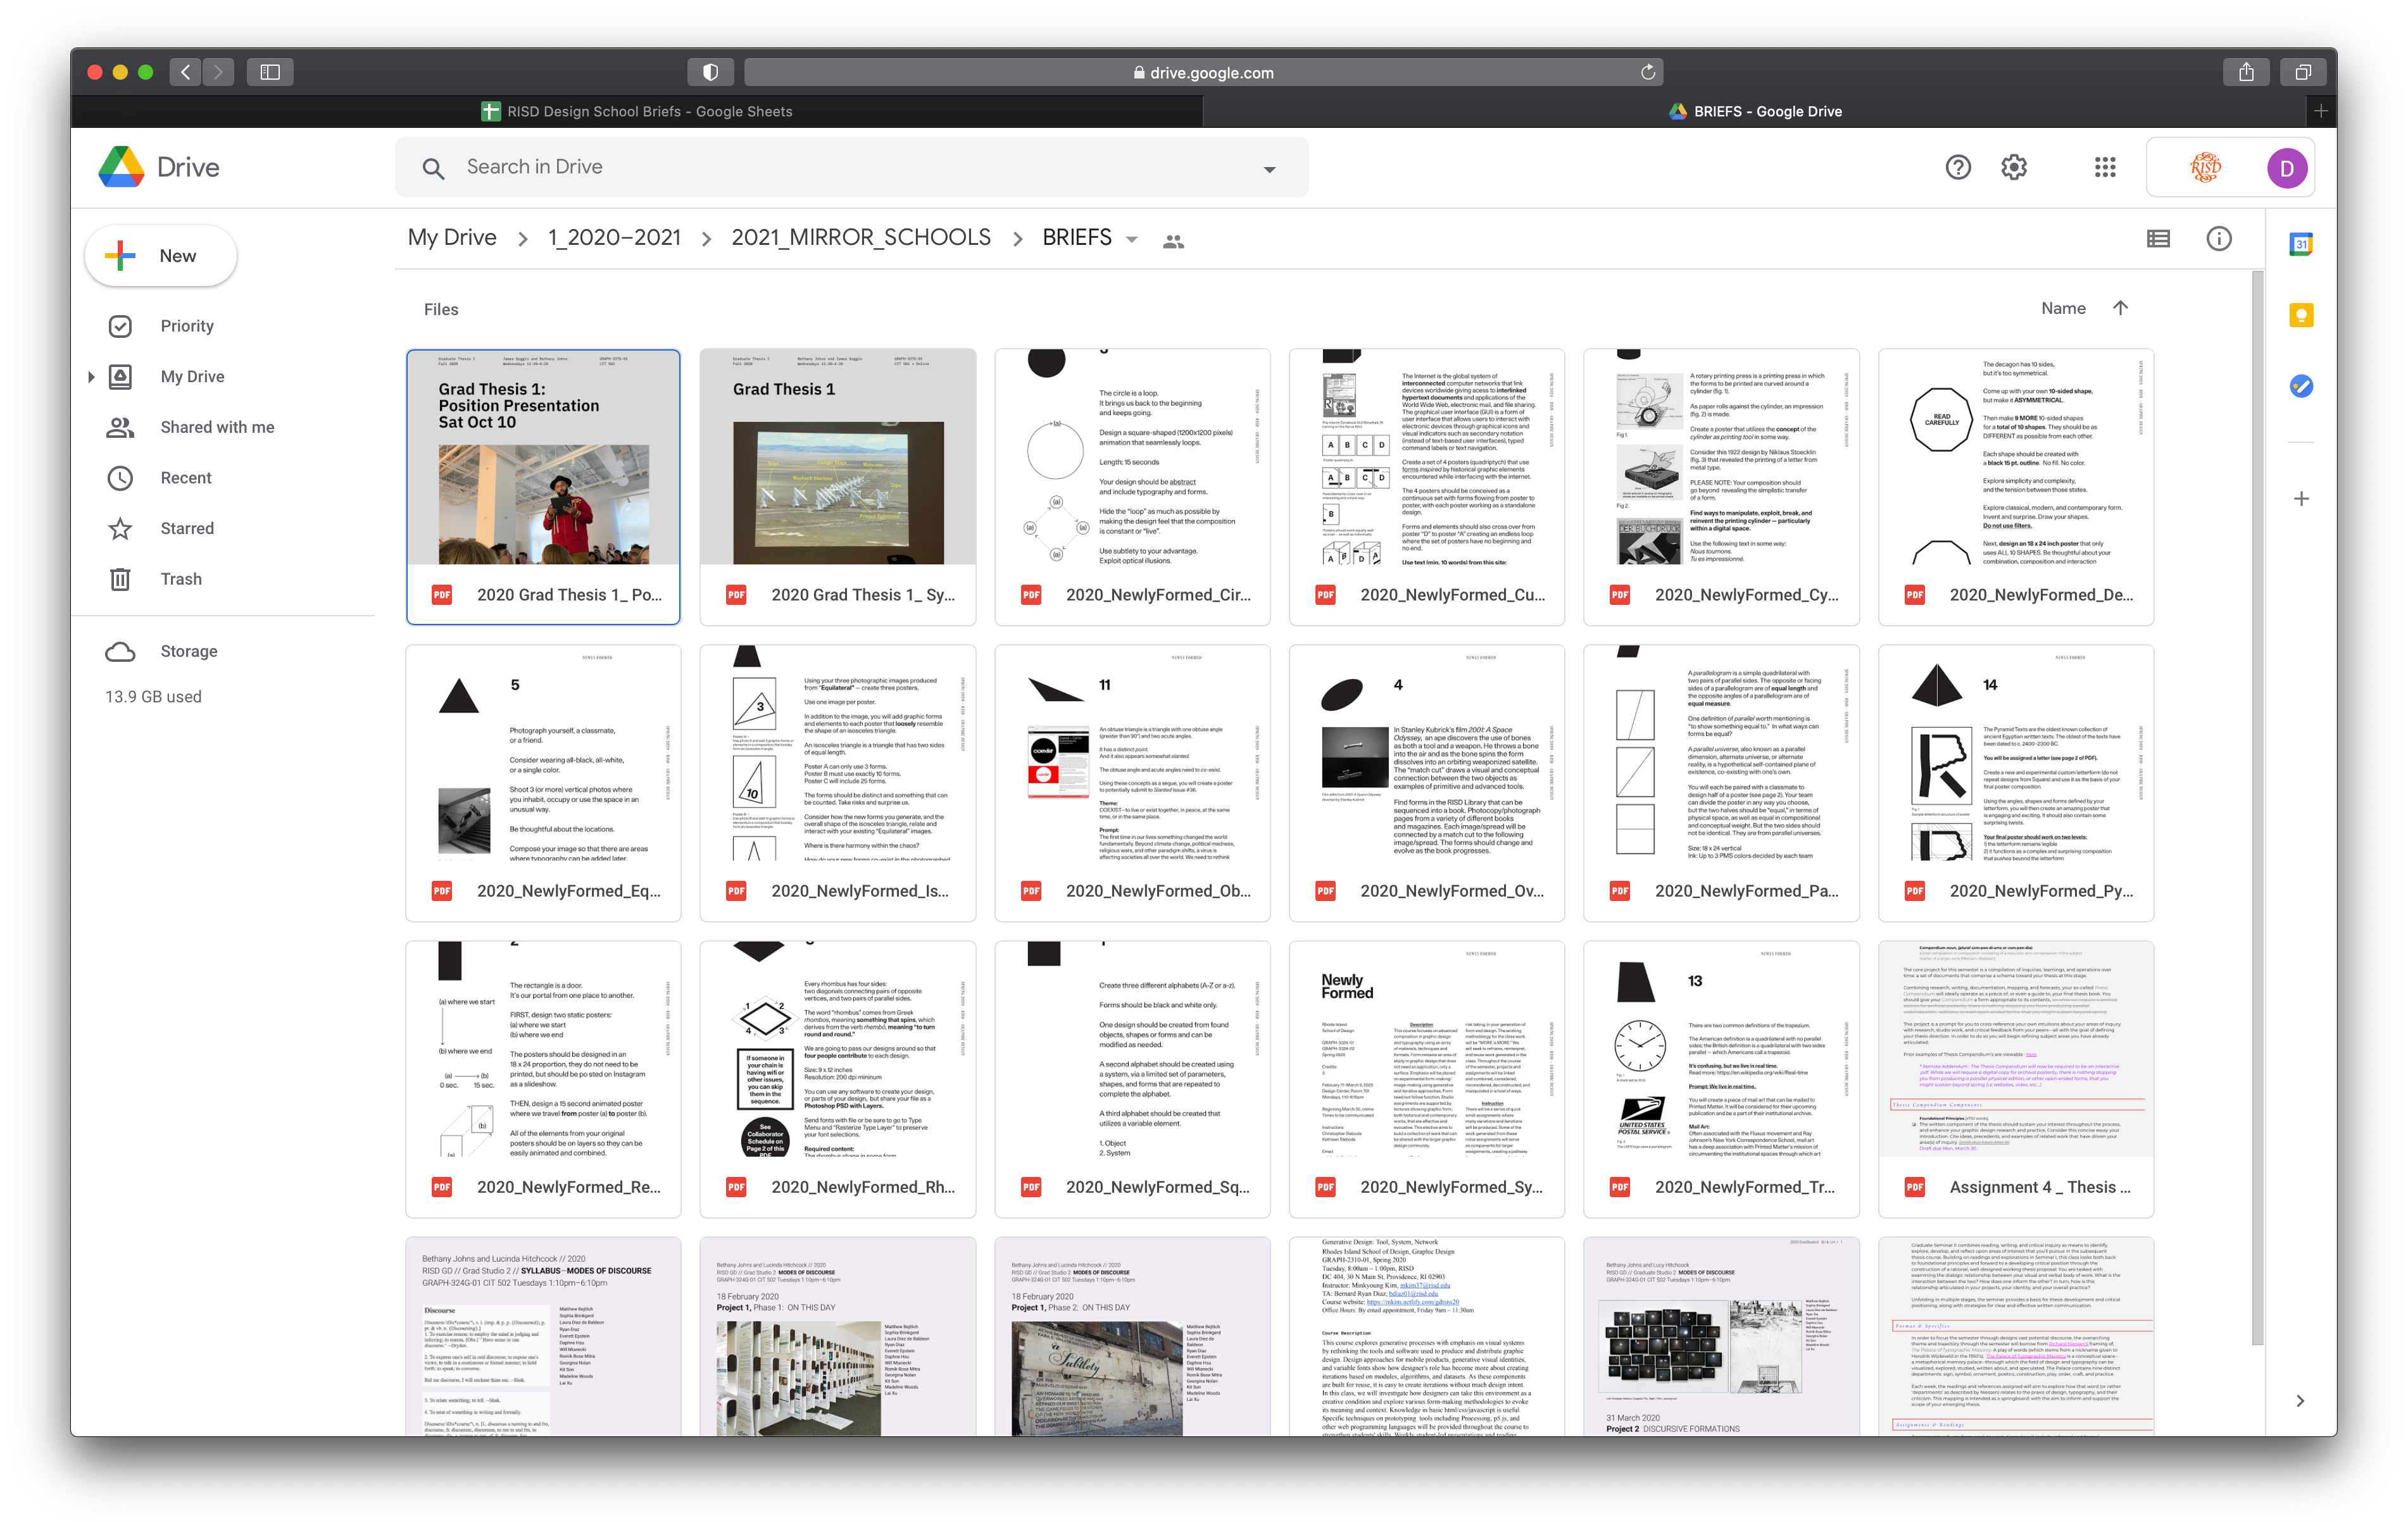Switch to RISD Design School Briefs Sheets tab
Viewport: 2408px width, 1530px height.
tap(636, 111)
